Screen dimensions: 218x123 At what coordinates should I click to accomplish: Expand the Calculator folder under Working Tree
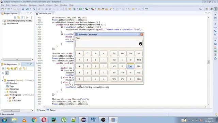[x=7, y=101]
